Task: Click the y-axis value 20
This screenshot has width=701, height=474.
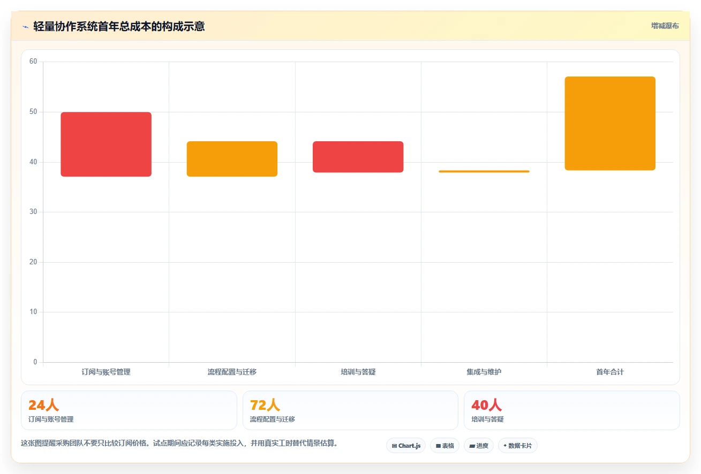Action: click(x=33, y=262)
